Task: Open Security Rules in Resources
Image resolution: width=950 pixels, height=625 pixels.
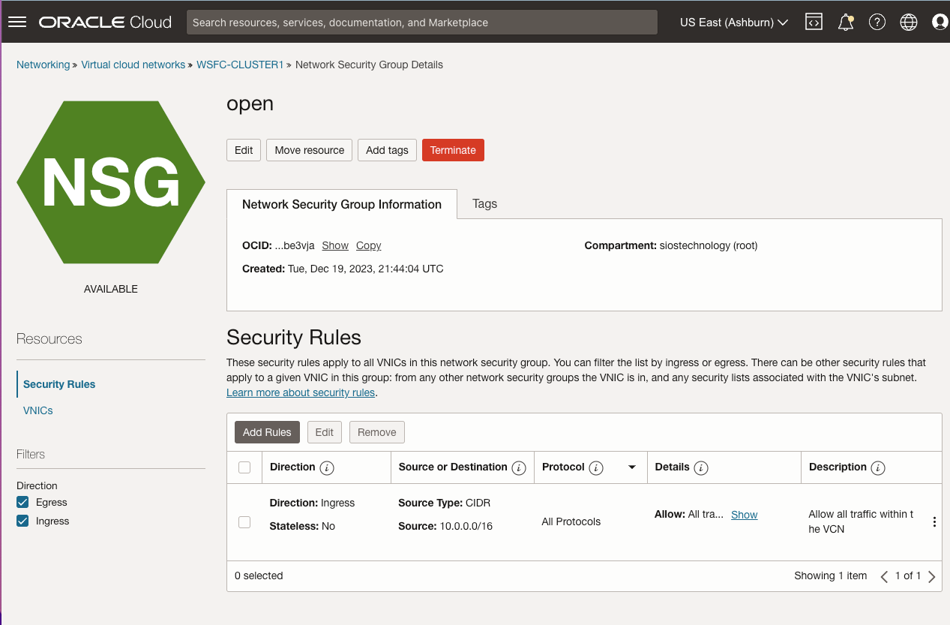Action: (x=59, y=384)
